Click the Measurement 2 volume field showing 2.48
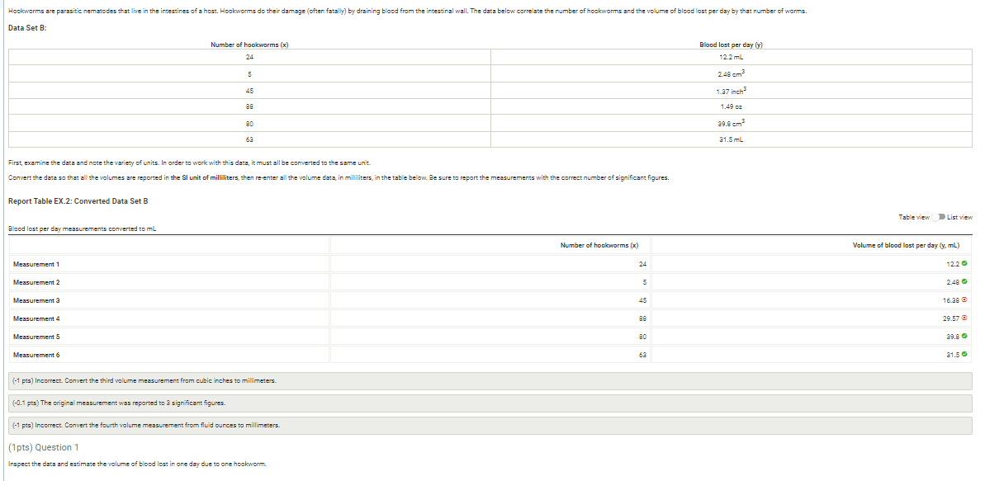 812,282
